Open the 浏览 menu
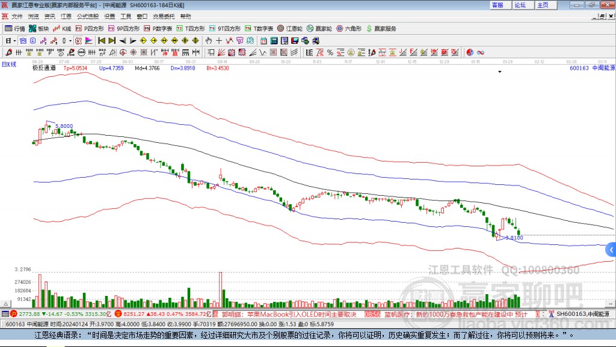Image resolution: width=616 pixels, height=347 pixels. pyautogui.click(x=34, y=16)
